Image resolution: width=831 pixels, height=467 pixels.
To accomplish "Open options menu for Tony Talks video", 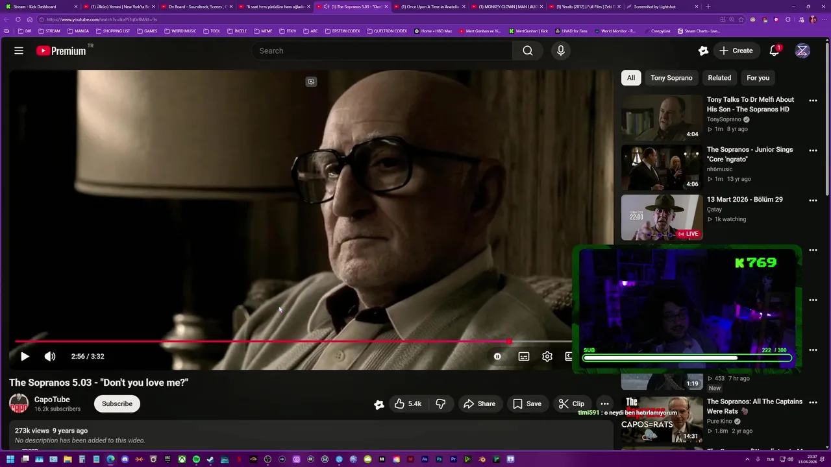I will (813, 101).
